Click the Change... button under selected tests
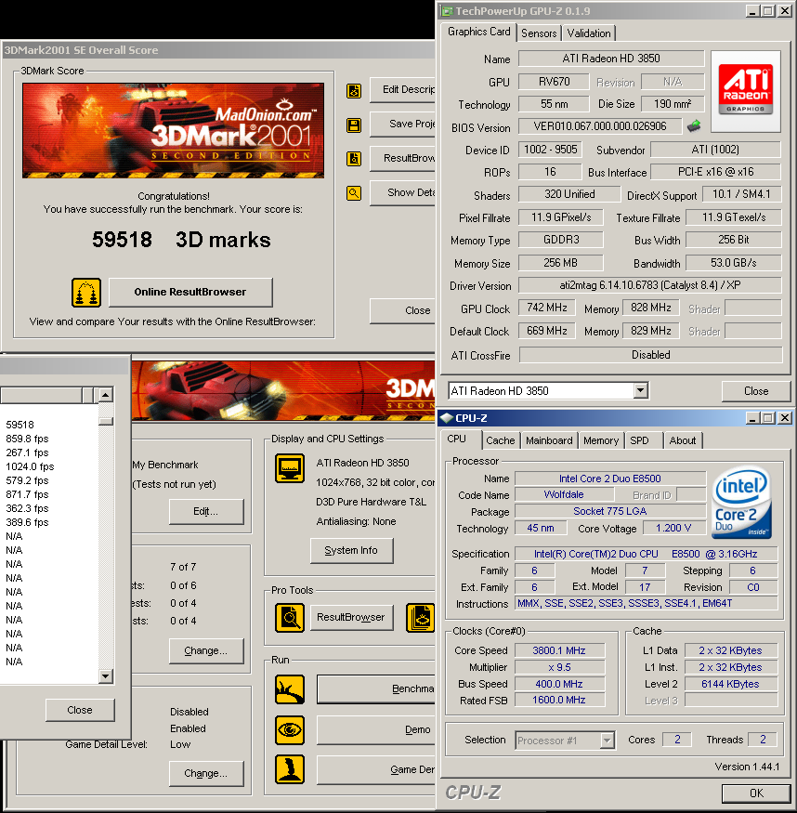 point(205,650)
